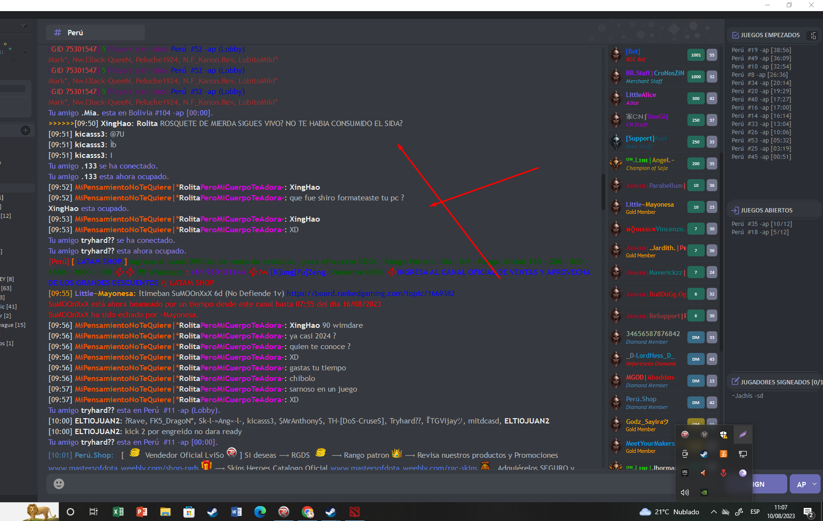Open red speaker audio icon in tray popup
Screen dimensions: 823x521
tap(704, 473)
